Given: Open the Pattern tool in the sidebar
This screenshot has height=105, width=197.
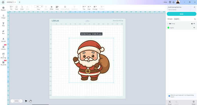Looking at the screenshot, I should 3,9.
